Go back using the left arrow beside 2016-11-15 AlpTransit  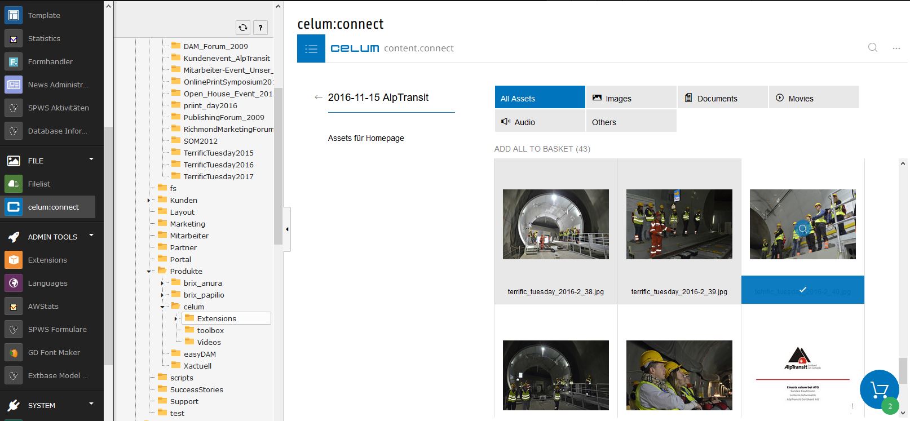[x=319, y=98]
